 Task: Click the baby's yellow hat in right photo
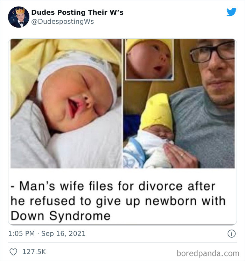157,111
